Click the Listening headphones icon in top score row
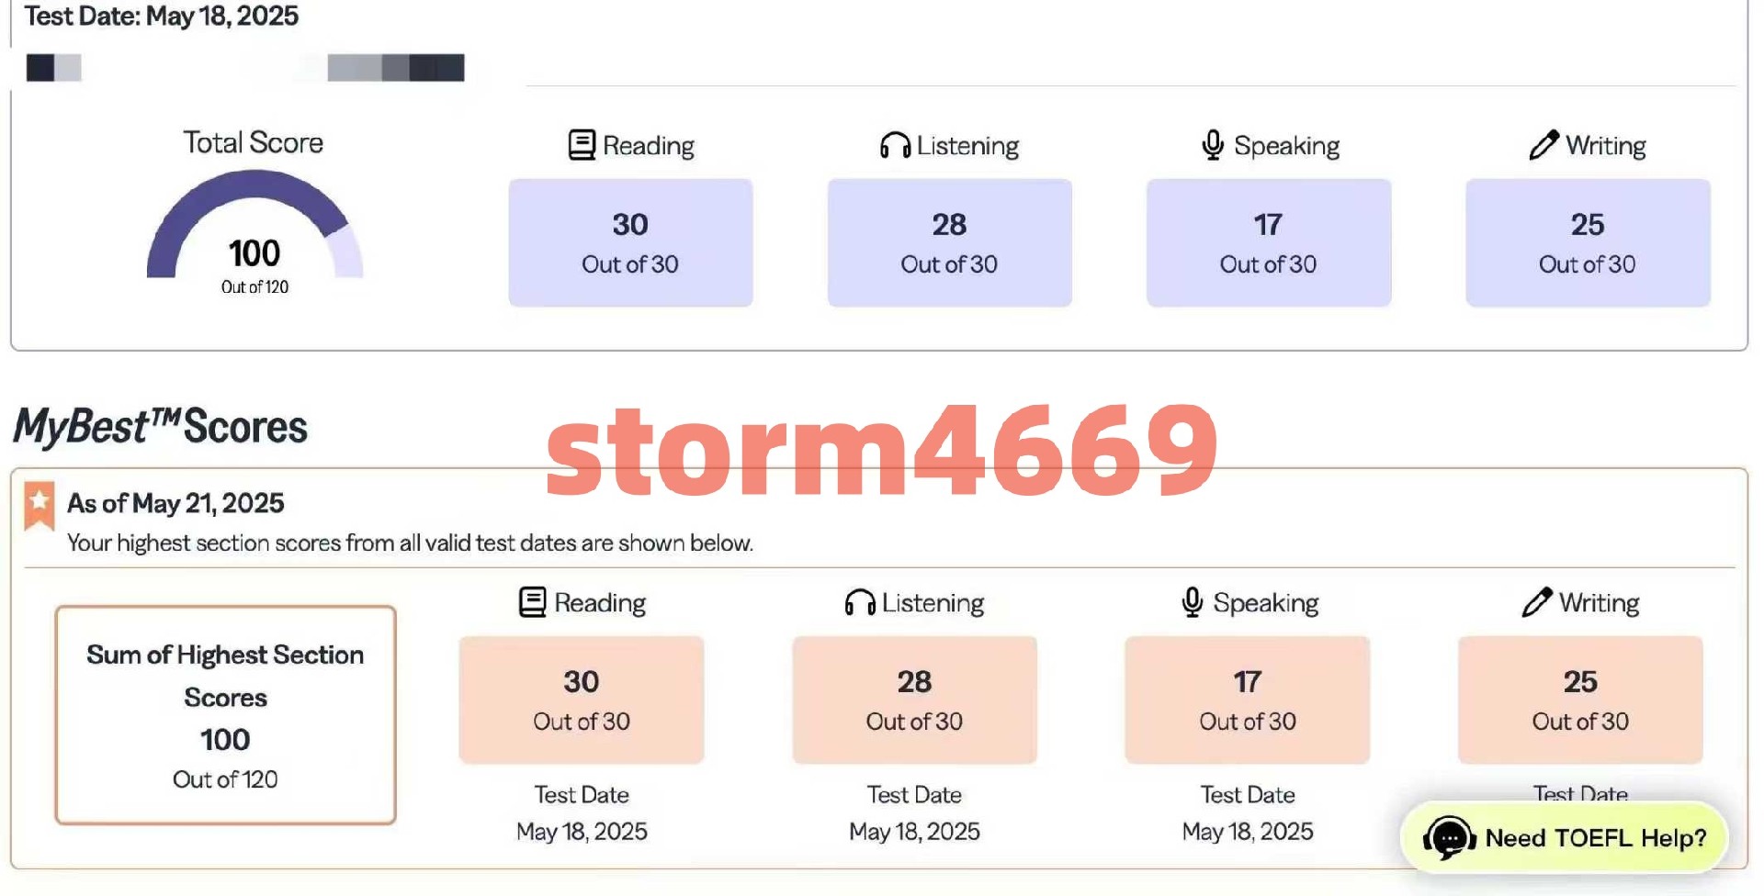 coord(895,145)
